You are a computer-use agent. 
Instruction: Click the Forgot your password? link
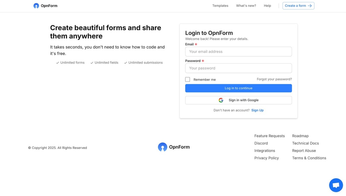coord(274,79)
